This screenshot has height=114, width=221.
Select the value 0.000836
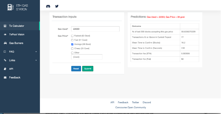[x=185, y=54]
